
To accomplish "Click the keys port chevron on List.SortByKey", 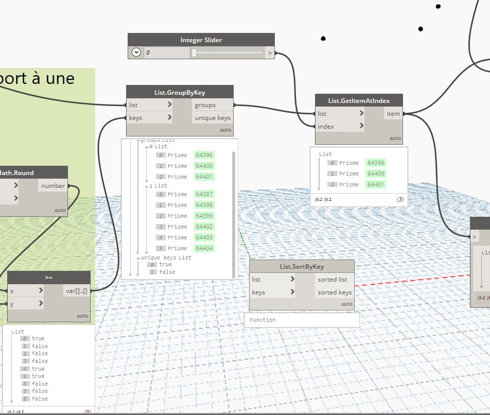I will click(x=292, y=292).
